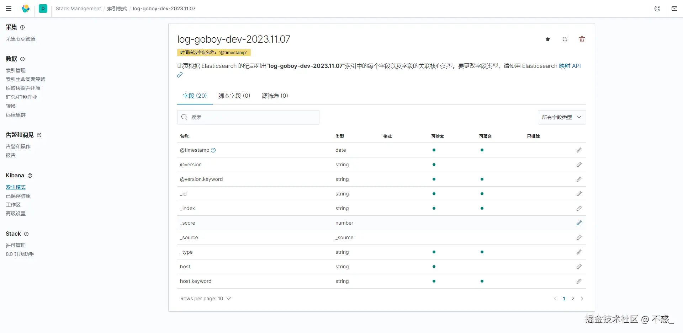Open 8.0 升级助手 in sidebar
This screenshot has width=683, height=333.
click(x=20, y=254)
